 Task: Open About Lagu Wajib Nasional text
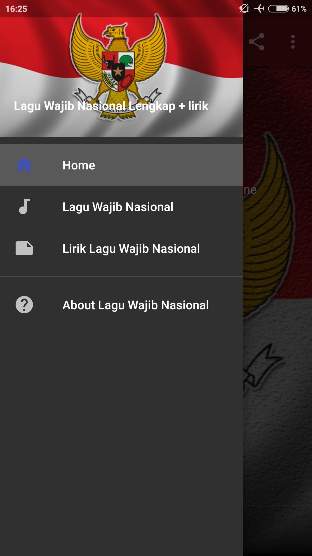click(136, 305)
